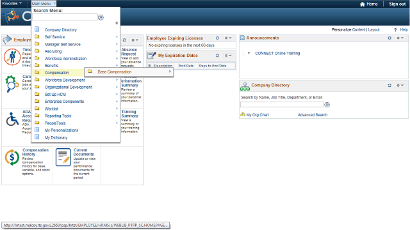Open Reporting Tools menu folder

coord(58,116)
